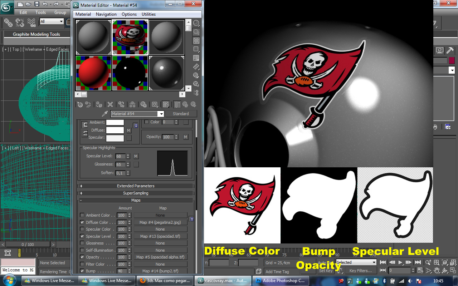Uncheck the Diffuse Color map checkbox

tap(82, 222)
